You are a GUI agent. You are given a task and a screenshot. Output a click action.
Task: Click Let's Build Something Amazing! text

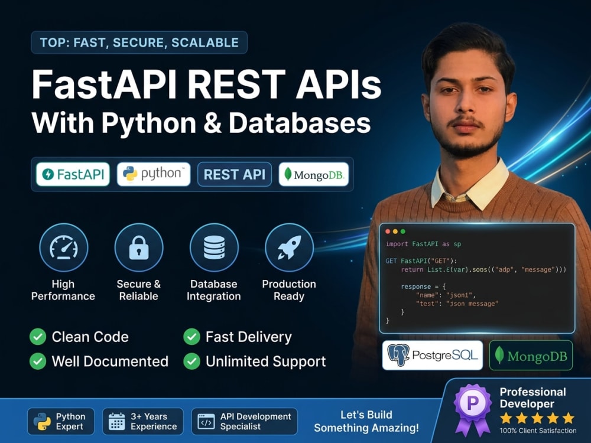coord(366,421)
